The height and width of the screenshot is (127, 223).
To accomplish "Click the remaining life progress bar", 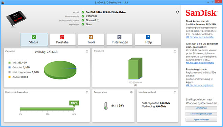I will [x=47, y=109].
